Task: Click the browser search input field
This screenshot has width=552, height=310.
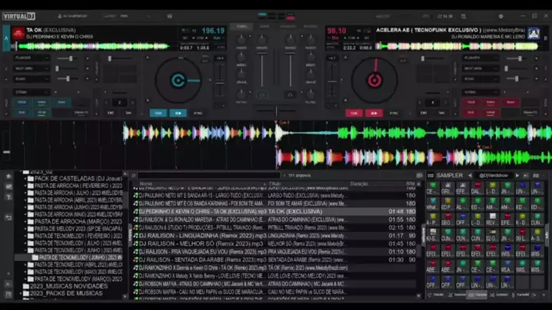Action: pyautogui.click(x=208, y=176)
